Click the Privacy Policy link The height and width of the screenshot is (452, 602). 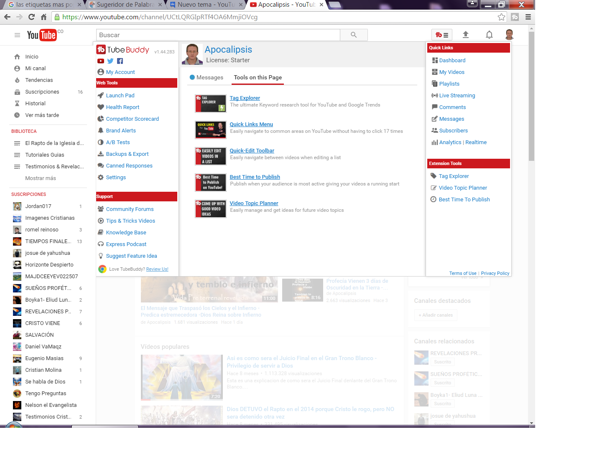pyautogui.click(x=495, y=273)
